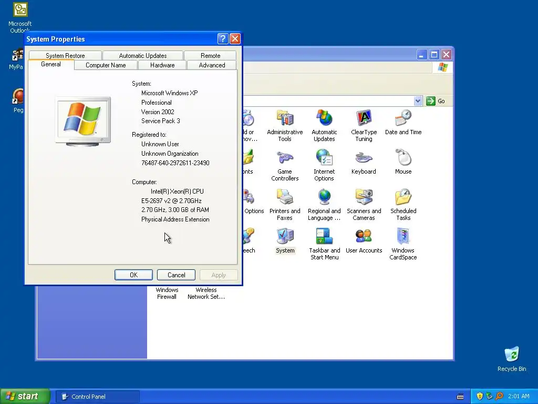The height and width of the screenshot is (404, 538).
Task: Close the System Properties dialog
Action: click(x=235, y=38)
